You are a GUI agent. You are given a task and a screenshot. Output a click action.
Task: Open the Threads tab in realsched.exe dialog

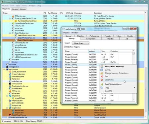point(108,36)
